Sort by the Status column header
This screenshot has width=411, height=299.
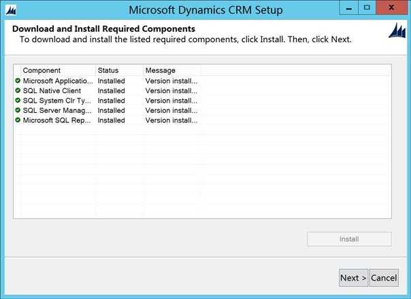tap(119, 71)
